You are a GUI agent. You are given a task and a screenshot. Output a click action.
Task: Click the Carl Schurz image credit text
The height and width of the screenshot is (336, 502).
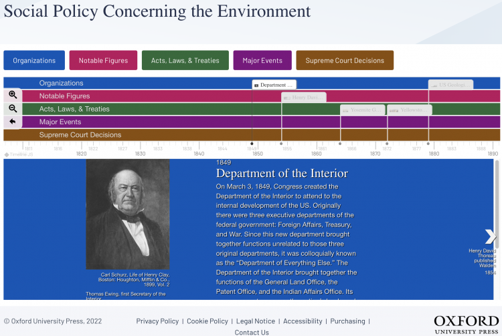[x=134, y=279]
